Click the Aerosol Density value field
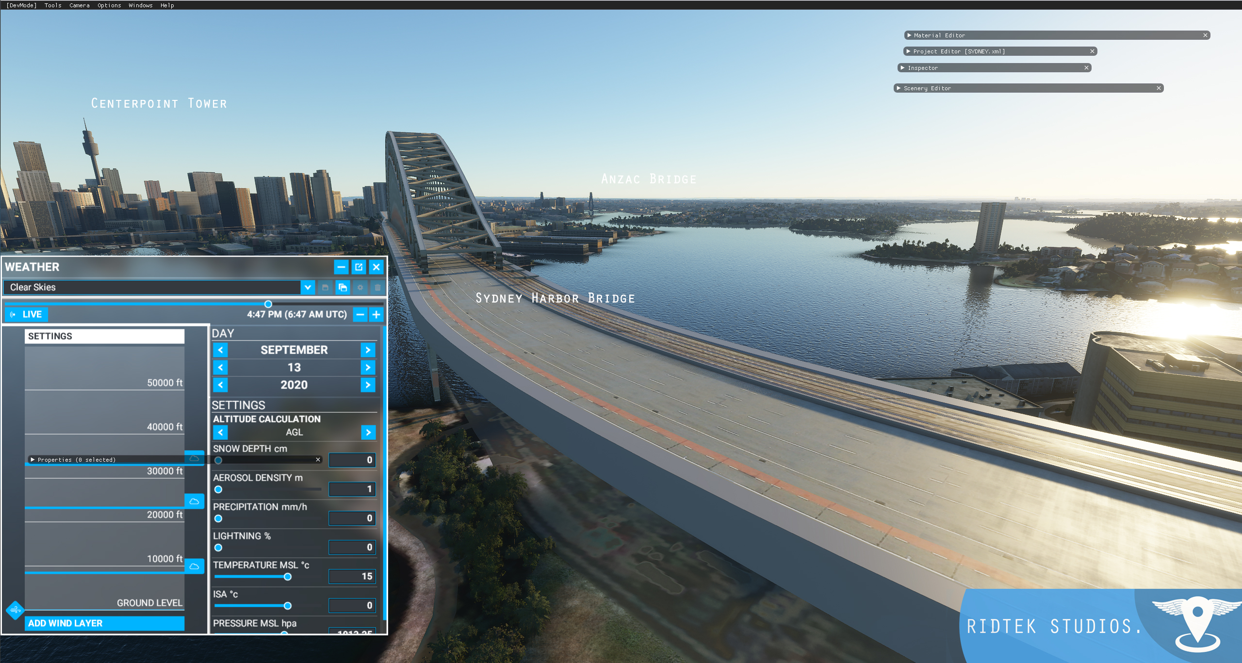 352,489
